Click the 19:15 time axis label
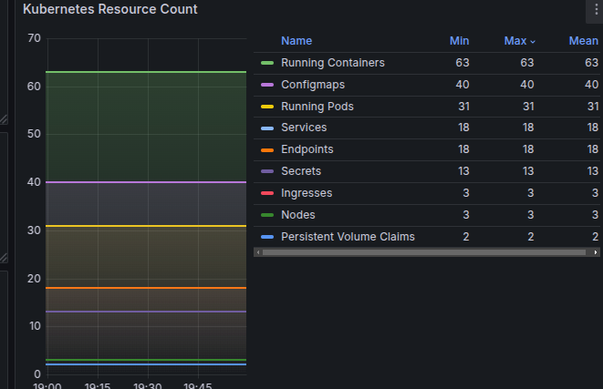 pyautogui.click(x=98, y=385)
